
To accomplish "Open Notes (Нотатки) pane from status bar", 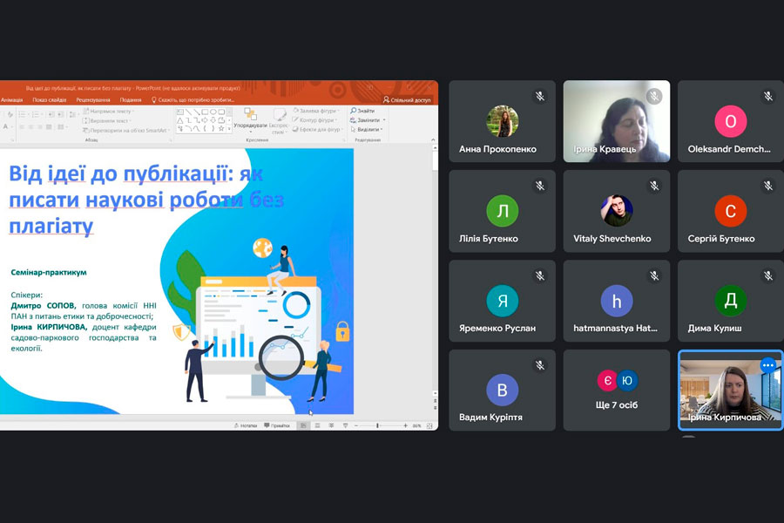I will click(246, 426).
